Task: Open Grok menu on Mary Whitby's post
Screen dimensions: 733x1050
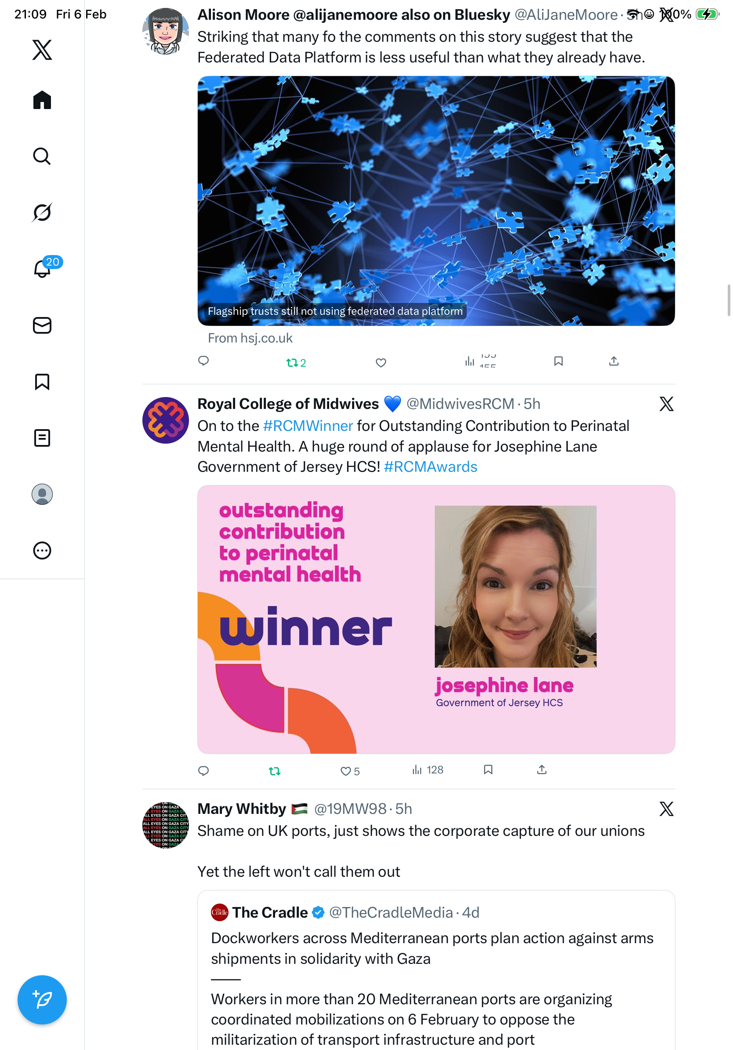Action: [x=666, y=809]
